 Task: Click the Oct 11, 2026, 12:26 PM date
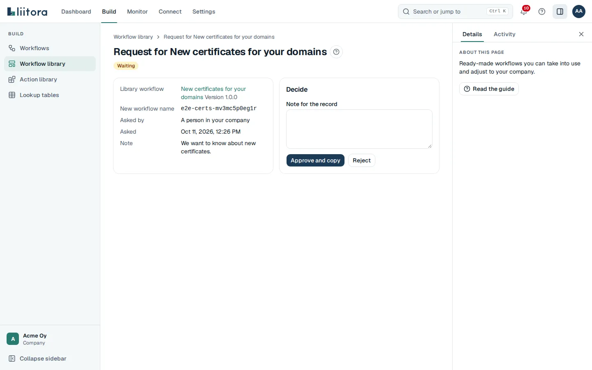tap(211, 132)
